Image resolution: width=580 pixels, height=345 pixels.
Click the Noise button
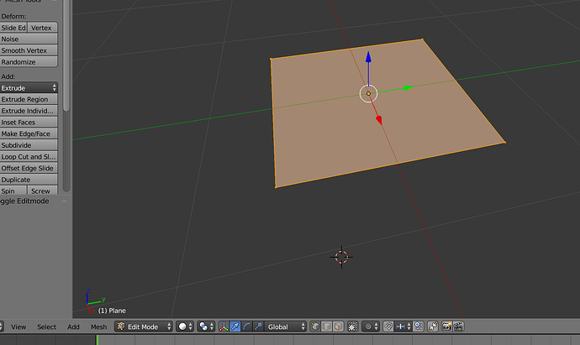[x=29, y=39]
